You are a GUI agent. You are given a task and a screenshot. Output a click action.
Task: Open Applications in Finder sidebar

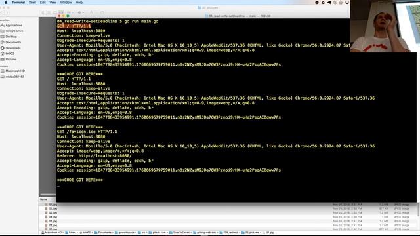14,25
